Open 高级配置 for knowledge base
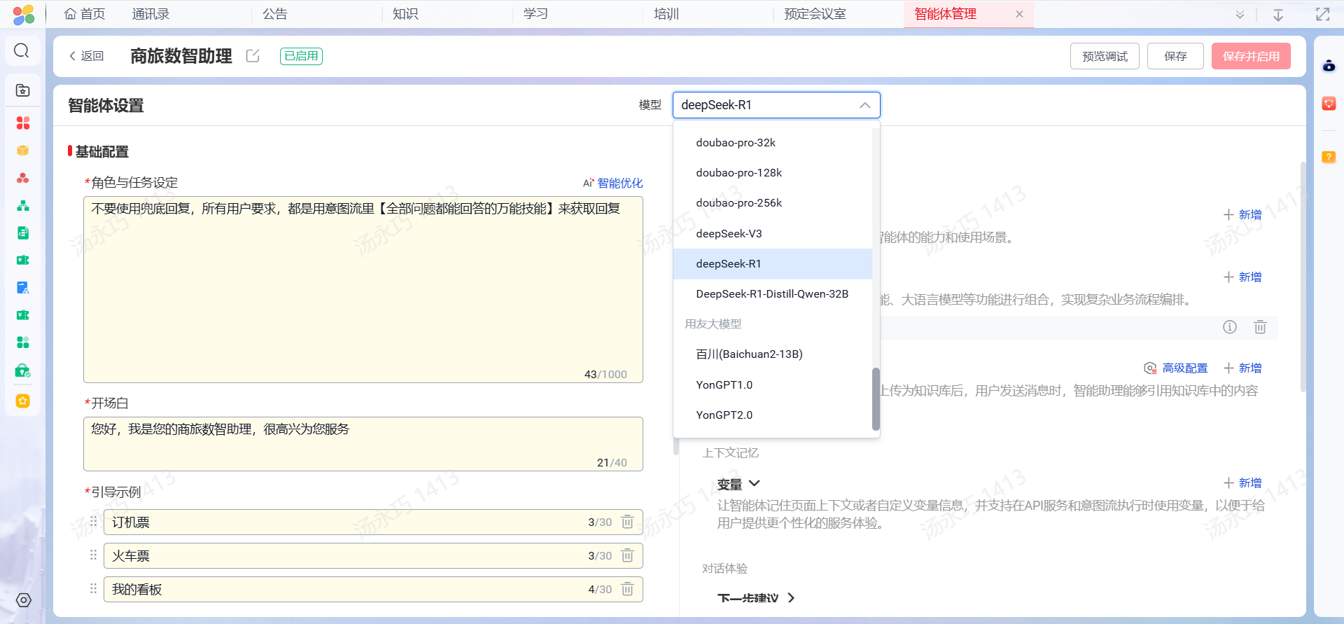This screenshot has width=1344, height=624. pos(1176,368)
